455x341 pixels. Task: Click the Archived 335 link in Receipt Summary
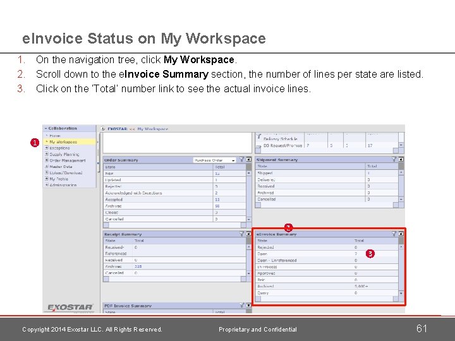coord(138,266)
